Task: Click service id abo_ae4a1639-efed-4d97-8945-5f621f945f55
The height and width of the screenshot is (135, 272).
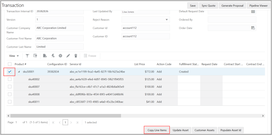Action: 97,79
